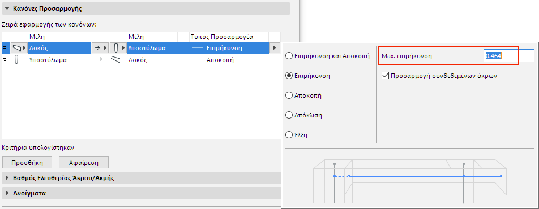Select the Επιμήκυνση και Αποκοπή radio option
This screenshot has height=209, width=539.
pyautogui.click(x=289, y=56)
